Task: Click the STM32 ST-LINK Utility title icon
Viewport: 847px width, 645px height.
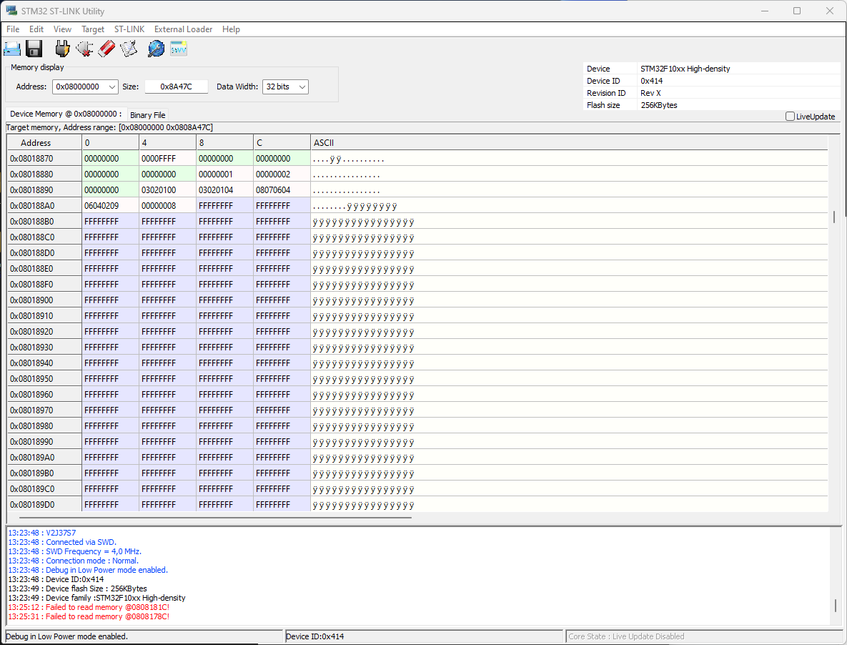Action: pyautogui.click(x=11, y=11)
